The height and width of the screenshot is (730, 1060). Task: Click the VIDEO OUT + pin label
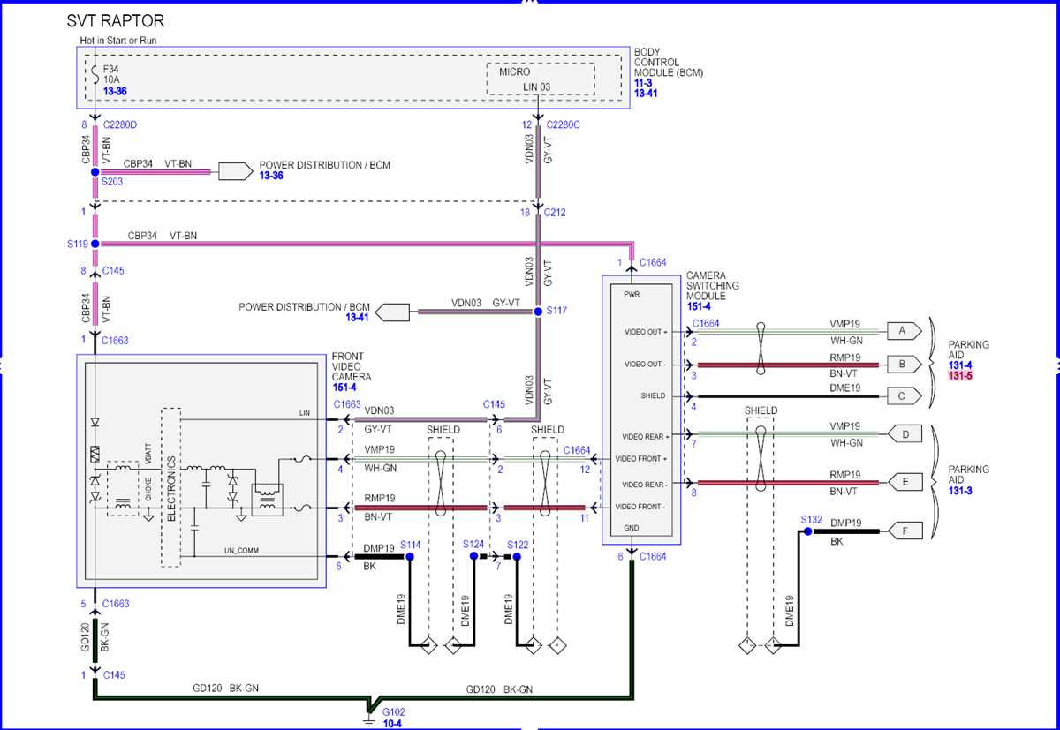[647, 332]
